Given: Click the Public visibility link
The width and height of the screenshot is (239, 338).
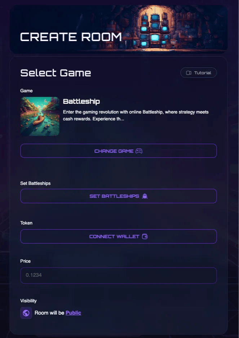Looking at the screenshot, I should (73, 313).
